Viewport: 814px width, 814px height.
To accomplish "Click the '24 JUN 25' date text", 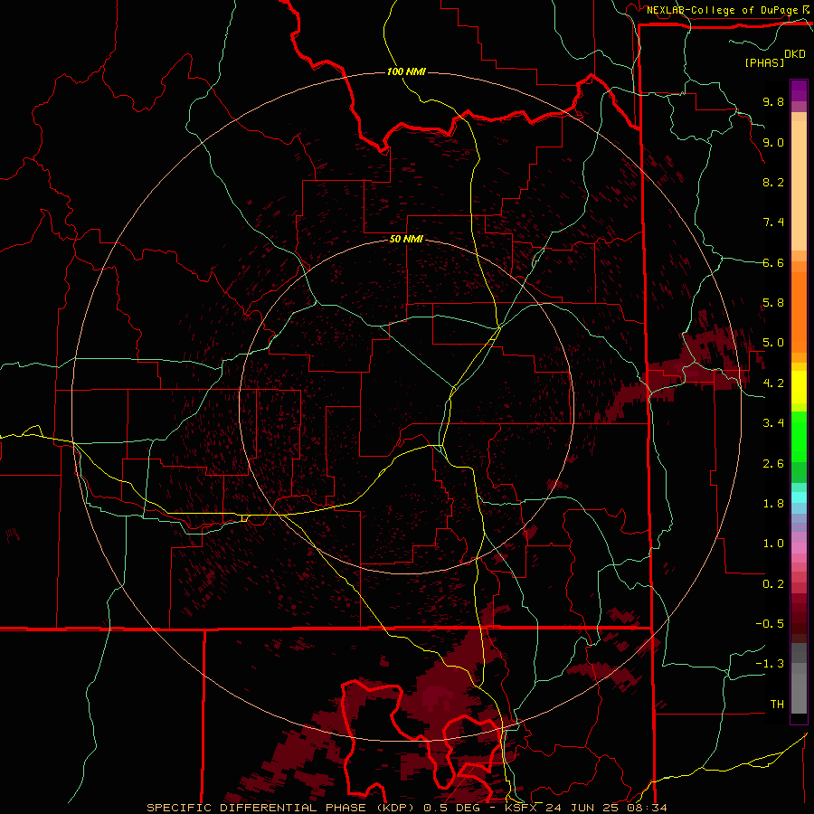I will coord(581,808).
